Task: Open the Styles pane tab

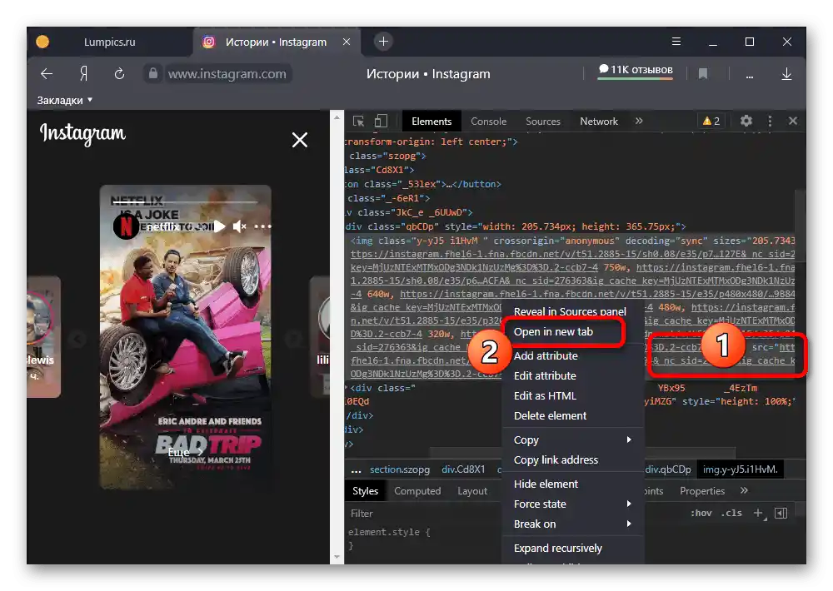Action: 365,491
